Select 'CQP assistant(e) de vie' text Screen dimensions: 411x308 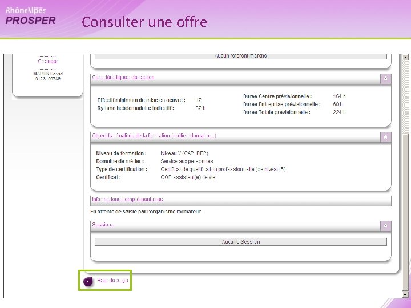pyautogui.click(x=188, y=177)
